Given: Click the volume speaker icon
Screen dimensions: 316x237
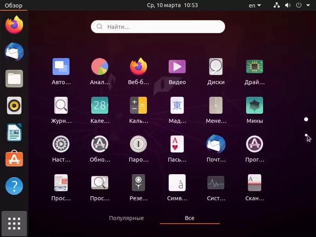Looking at the screenshot, I should pyautogui.click(x=288, y=5).
